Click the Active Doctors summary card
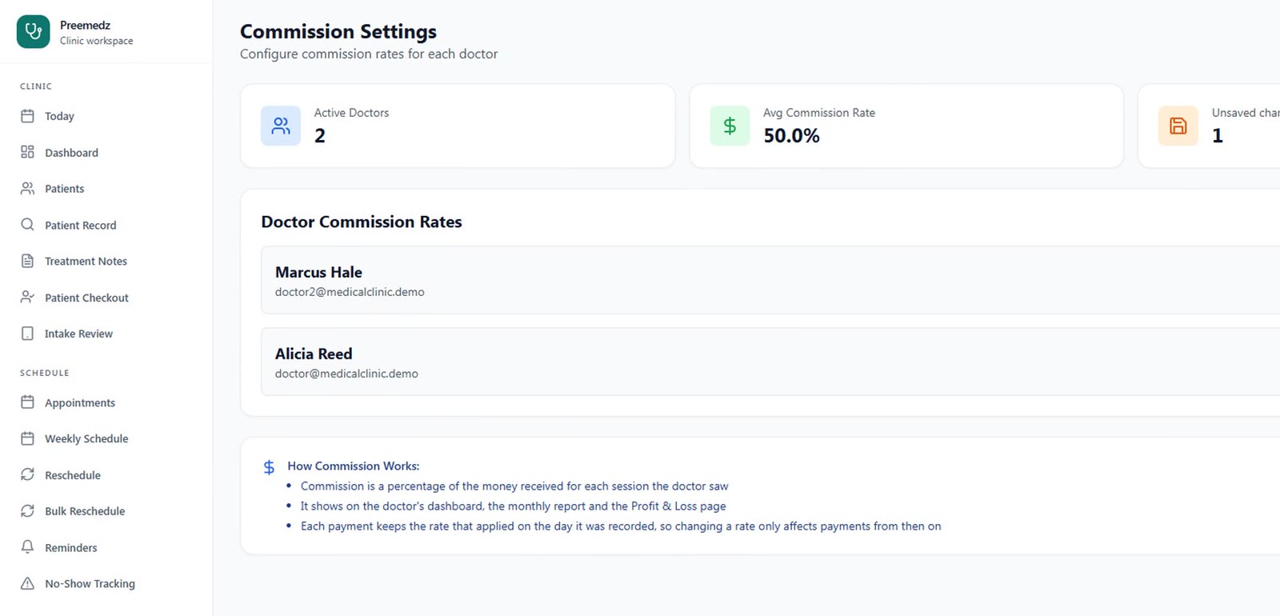1280x616 pixels. coord(458,126)
